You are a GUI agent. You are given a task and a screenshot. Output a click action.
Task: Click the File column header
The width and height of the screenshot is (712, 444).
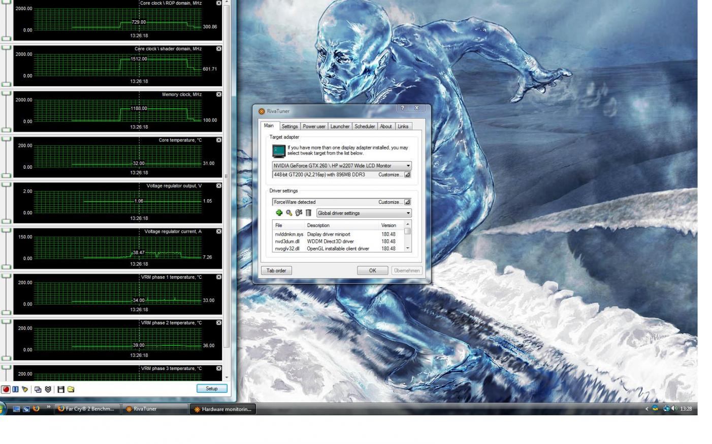(288, 225)
